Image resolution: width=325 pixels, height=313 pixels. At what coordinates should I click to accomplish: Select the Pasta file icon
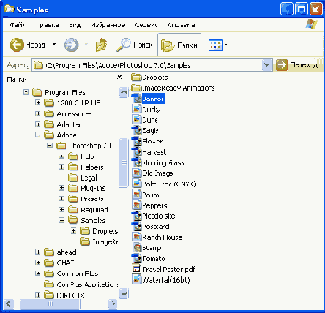tap(137, 195)
